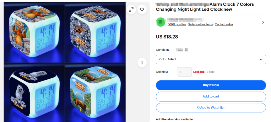Open the Color Select dropdown
This screenshot has height=122, width=271.
(211, 59)
